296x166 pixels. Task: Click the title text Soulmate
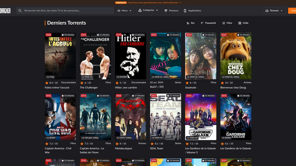191,87
